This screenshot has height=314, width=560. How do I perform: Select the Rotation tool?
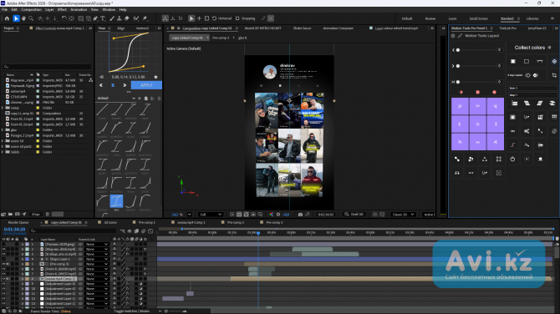tap(64, 18)
